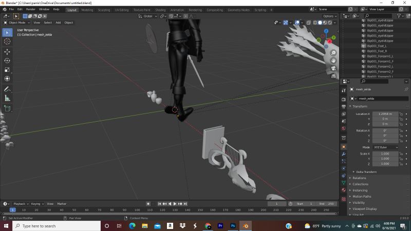Click the Windows Start button
Screen dimensions: 411x231
pos(6,226)
